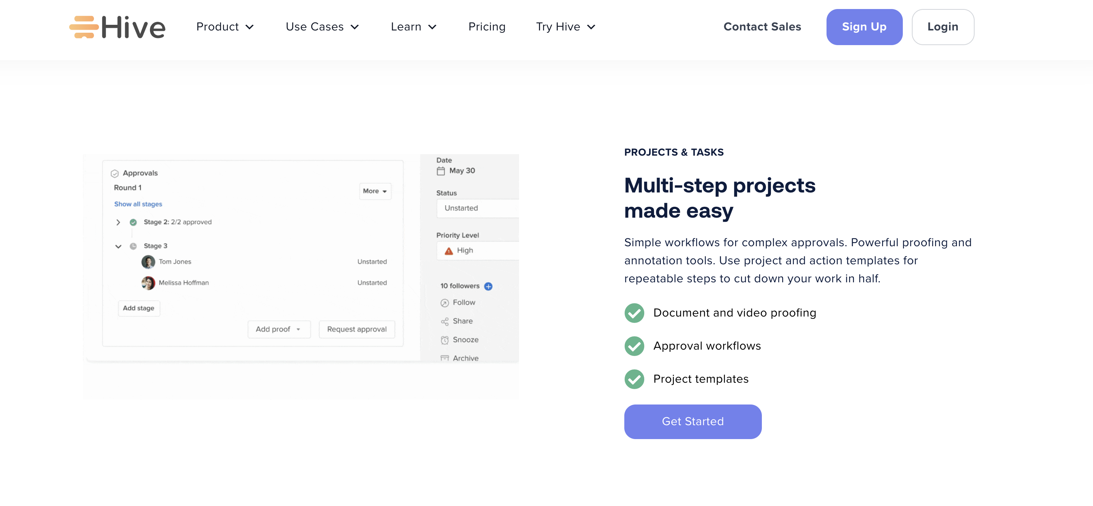Click the Archive icon

pos(444,358)
